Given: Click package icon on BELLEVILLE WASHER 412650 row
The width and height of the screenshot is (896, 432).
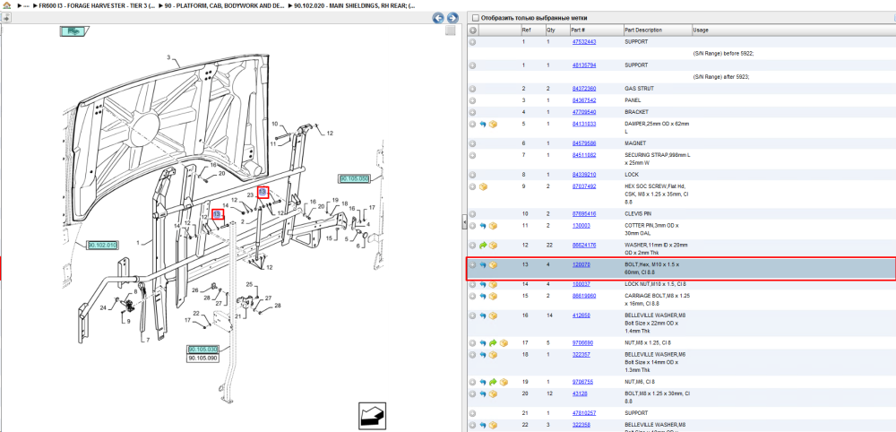Looking at the screenshot, I should (493, 315).
